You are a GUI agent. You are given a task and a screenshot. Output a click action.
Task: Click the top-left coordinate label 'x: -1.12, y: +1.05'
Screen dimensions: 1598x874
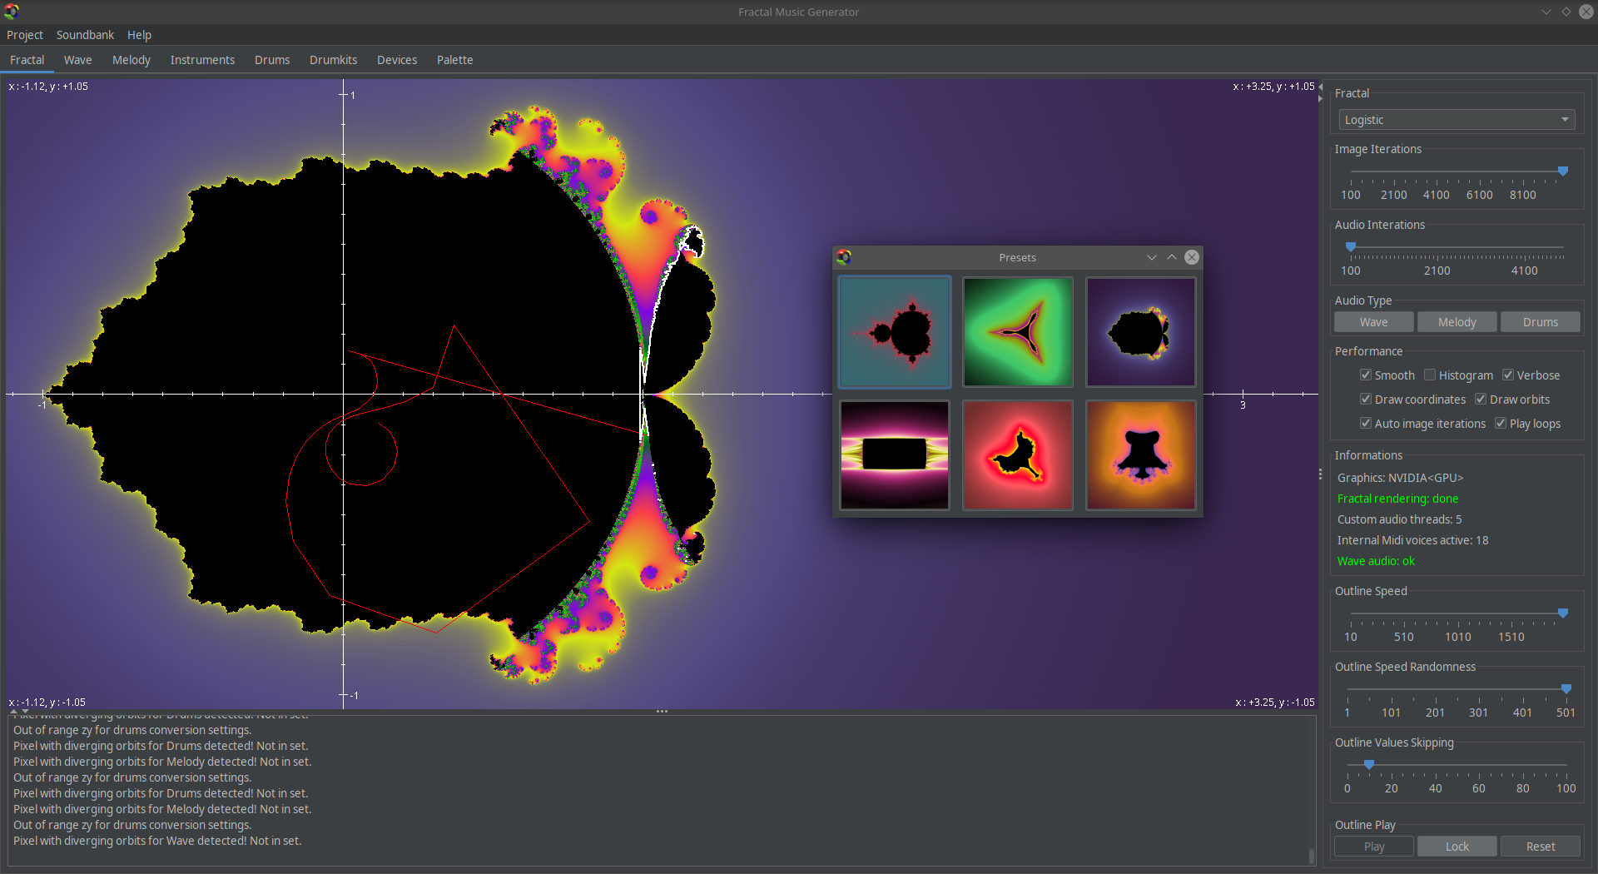(48, 86)
